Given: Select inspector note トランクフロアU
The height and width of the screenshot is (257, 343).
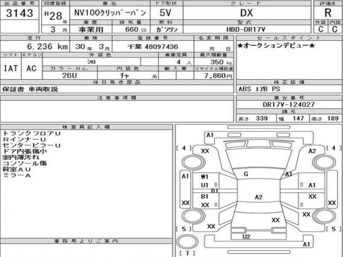Looking at the screenshot, I should pos(31,133).
